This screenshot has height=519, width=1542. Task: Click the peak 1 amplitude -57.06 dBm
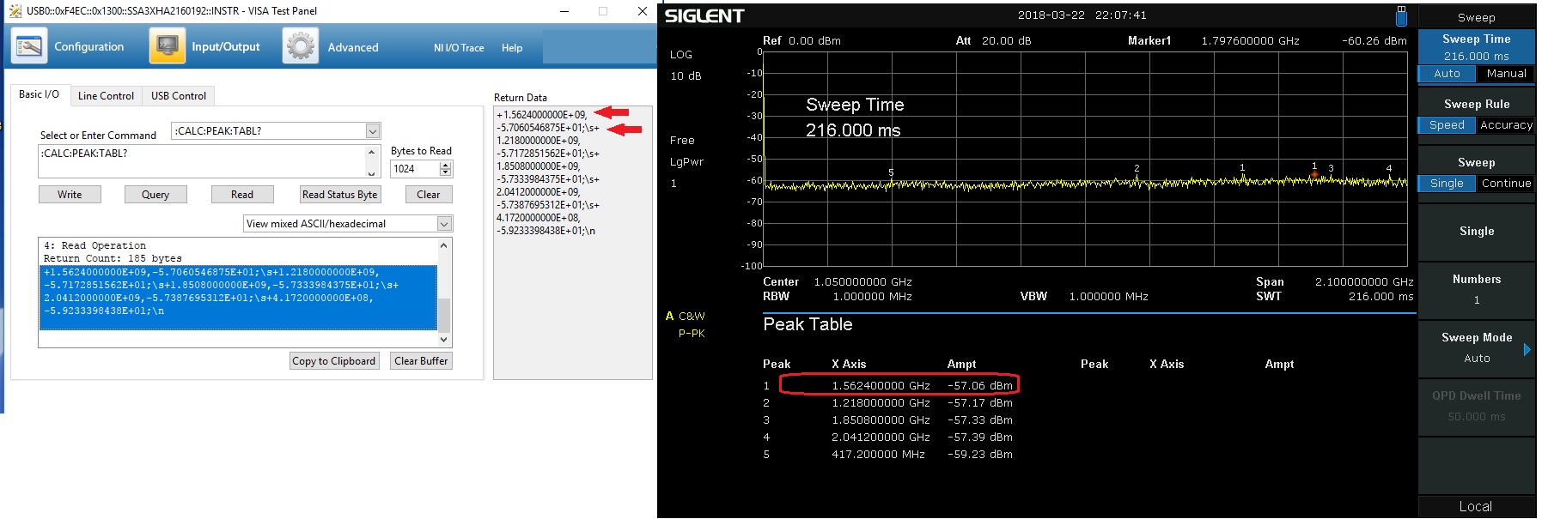pos(980,386)
